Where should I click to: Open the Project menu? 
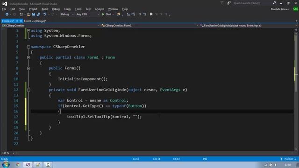pos(33,9)
